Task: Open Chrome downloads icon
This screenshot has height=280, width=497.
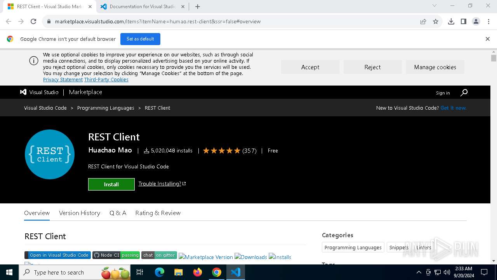Action: [451, 21]
